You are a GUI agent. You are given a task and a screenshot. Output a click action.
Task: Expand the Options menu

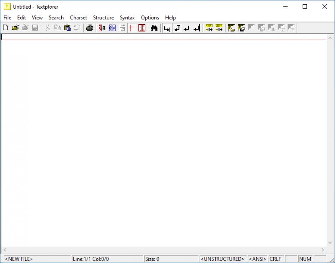point(150,17)
